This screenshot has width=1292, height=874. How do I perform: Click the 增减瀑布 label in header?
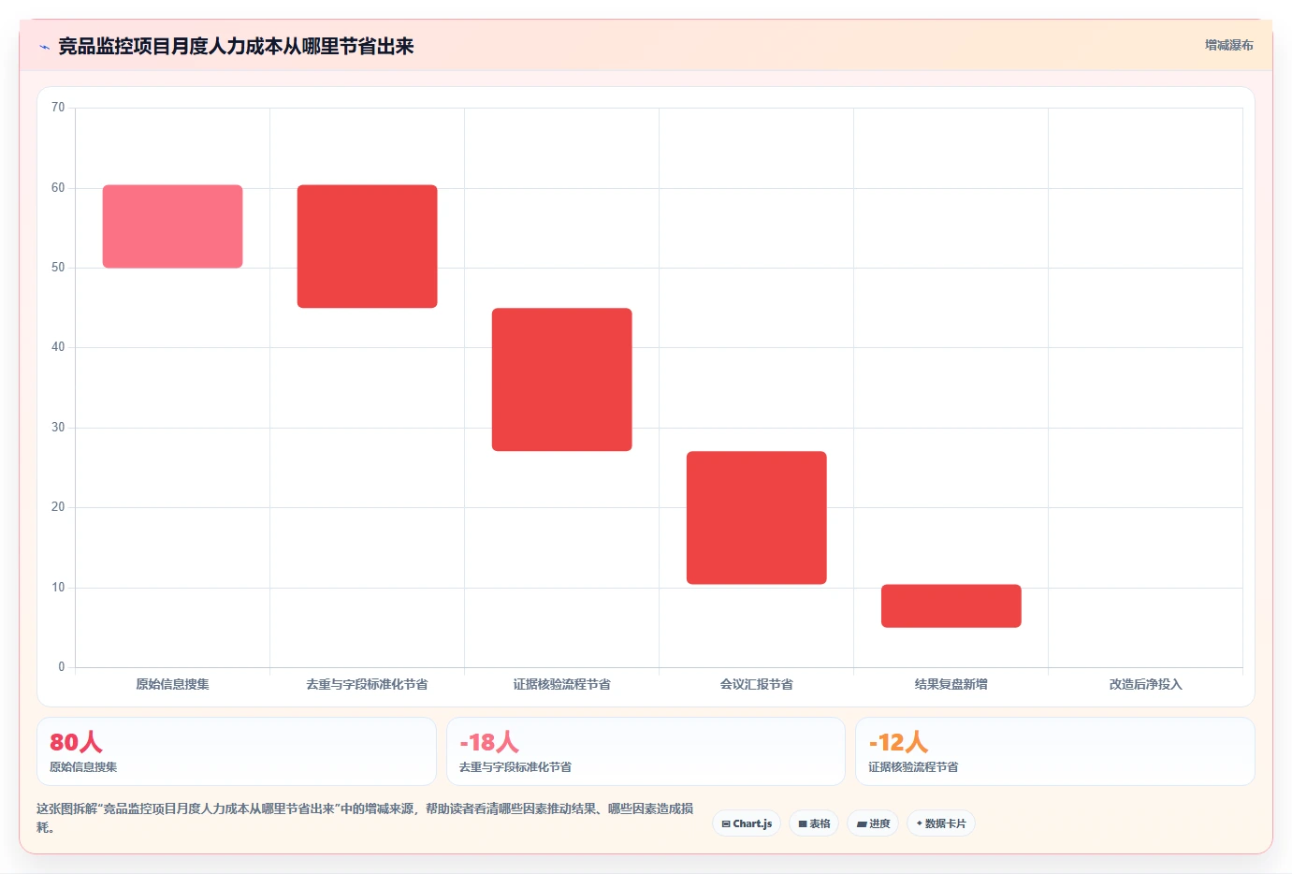1228,45
